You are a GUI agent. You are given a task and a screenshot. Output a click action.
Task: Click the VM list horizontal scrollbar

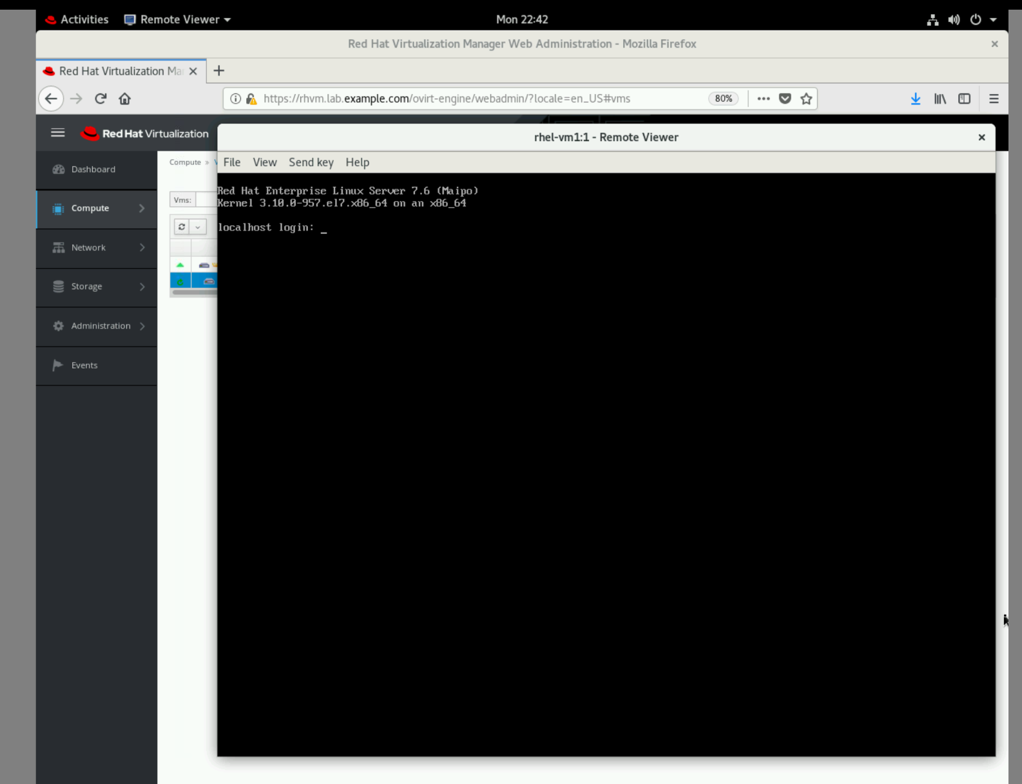(x=193, y=292)
